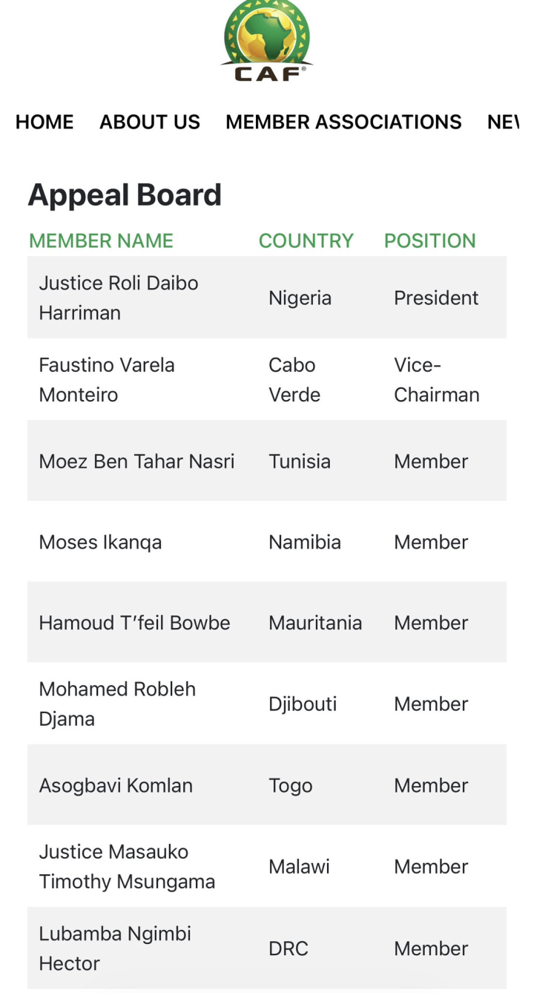
Task: Select Justice Masauko Timothy Msungama
Action: click(127, 866)
